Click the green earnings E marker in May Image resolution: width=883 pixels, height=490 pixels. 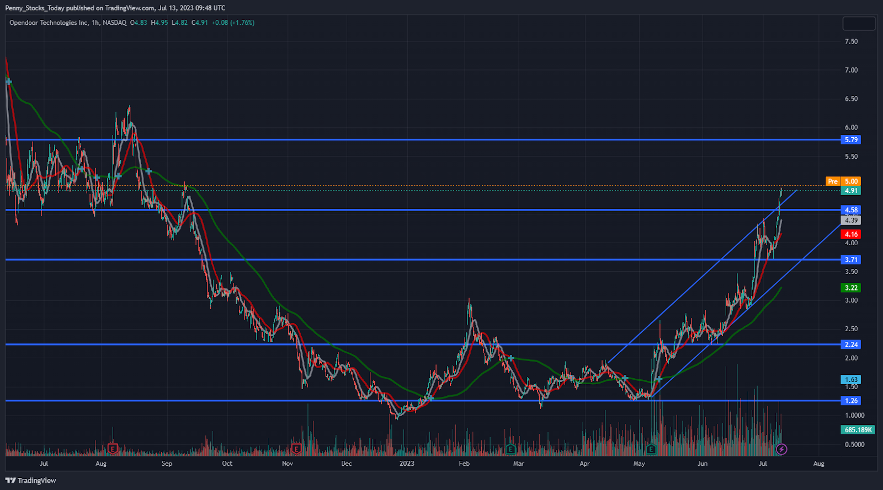tap(651, 449)
